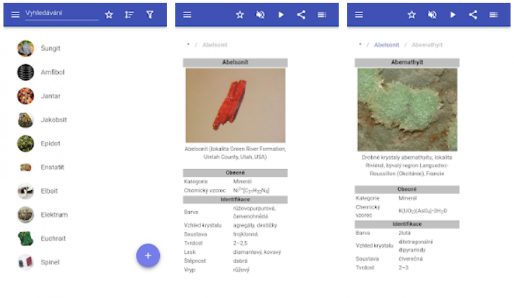Click the Vyhledávání search field
514x298 pixels.
pyautogui.click(x=62, y=14)
